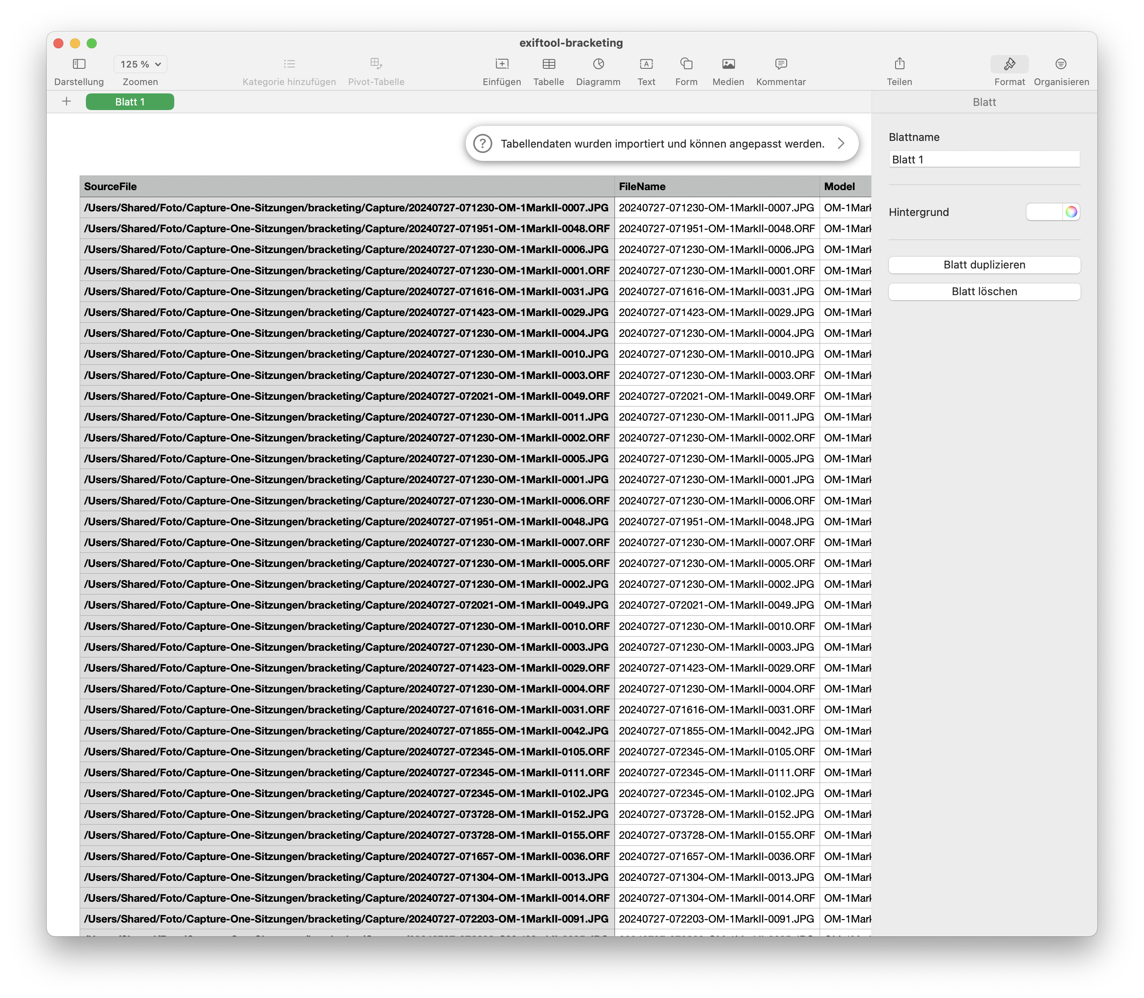The image size is (1144, 998).
Task: Click the Blattname text field
Action: tap(984, 160)
